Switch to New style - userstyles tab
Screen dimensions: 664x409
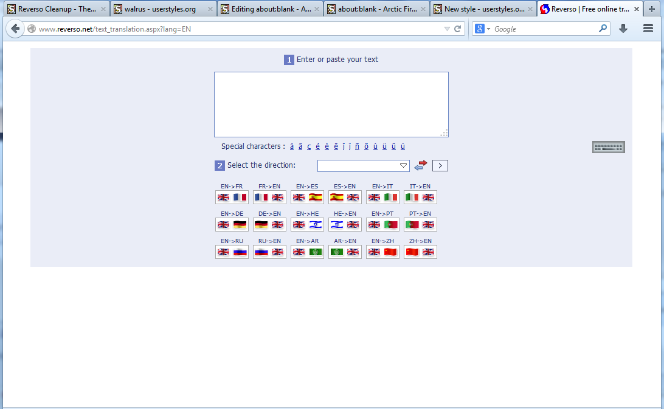coord(483,9)
